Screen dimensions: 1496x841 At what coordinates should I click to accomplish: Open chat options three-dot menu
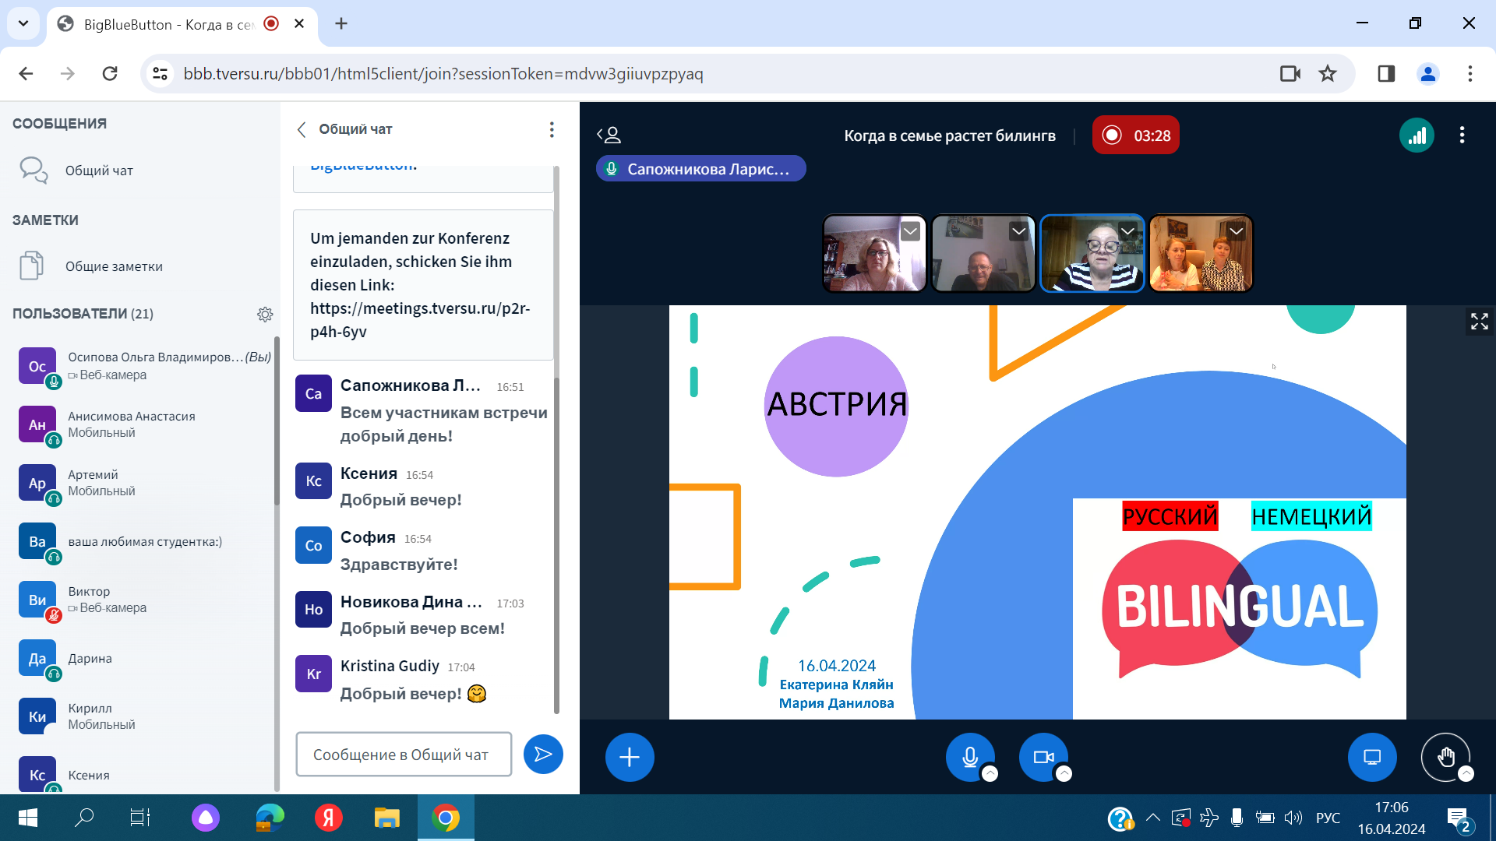[552, 129]
